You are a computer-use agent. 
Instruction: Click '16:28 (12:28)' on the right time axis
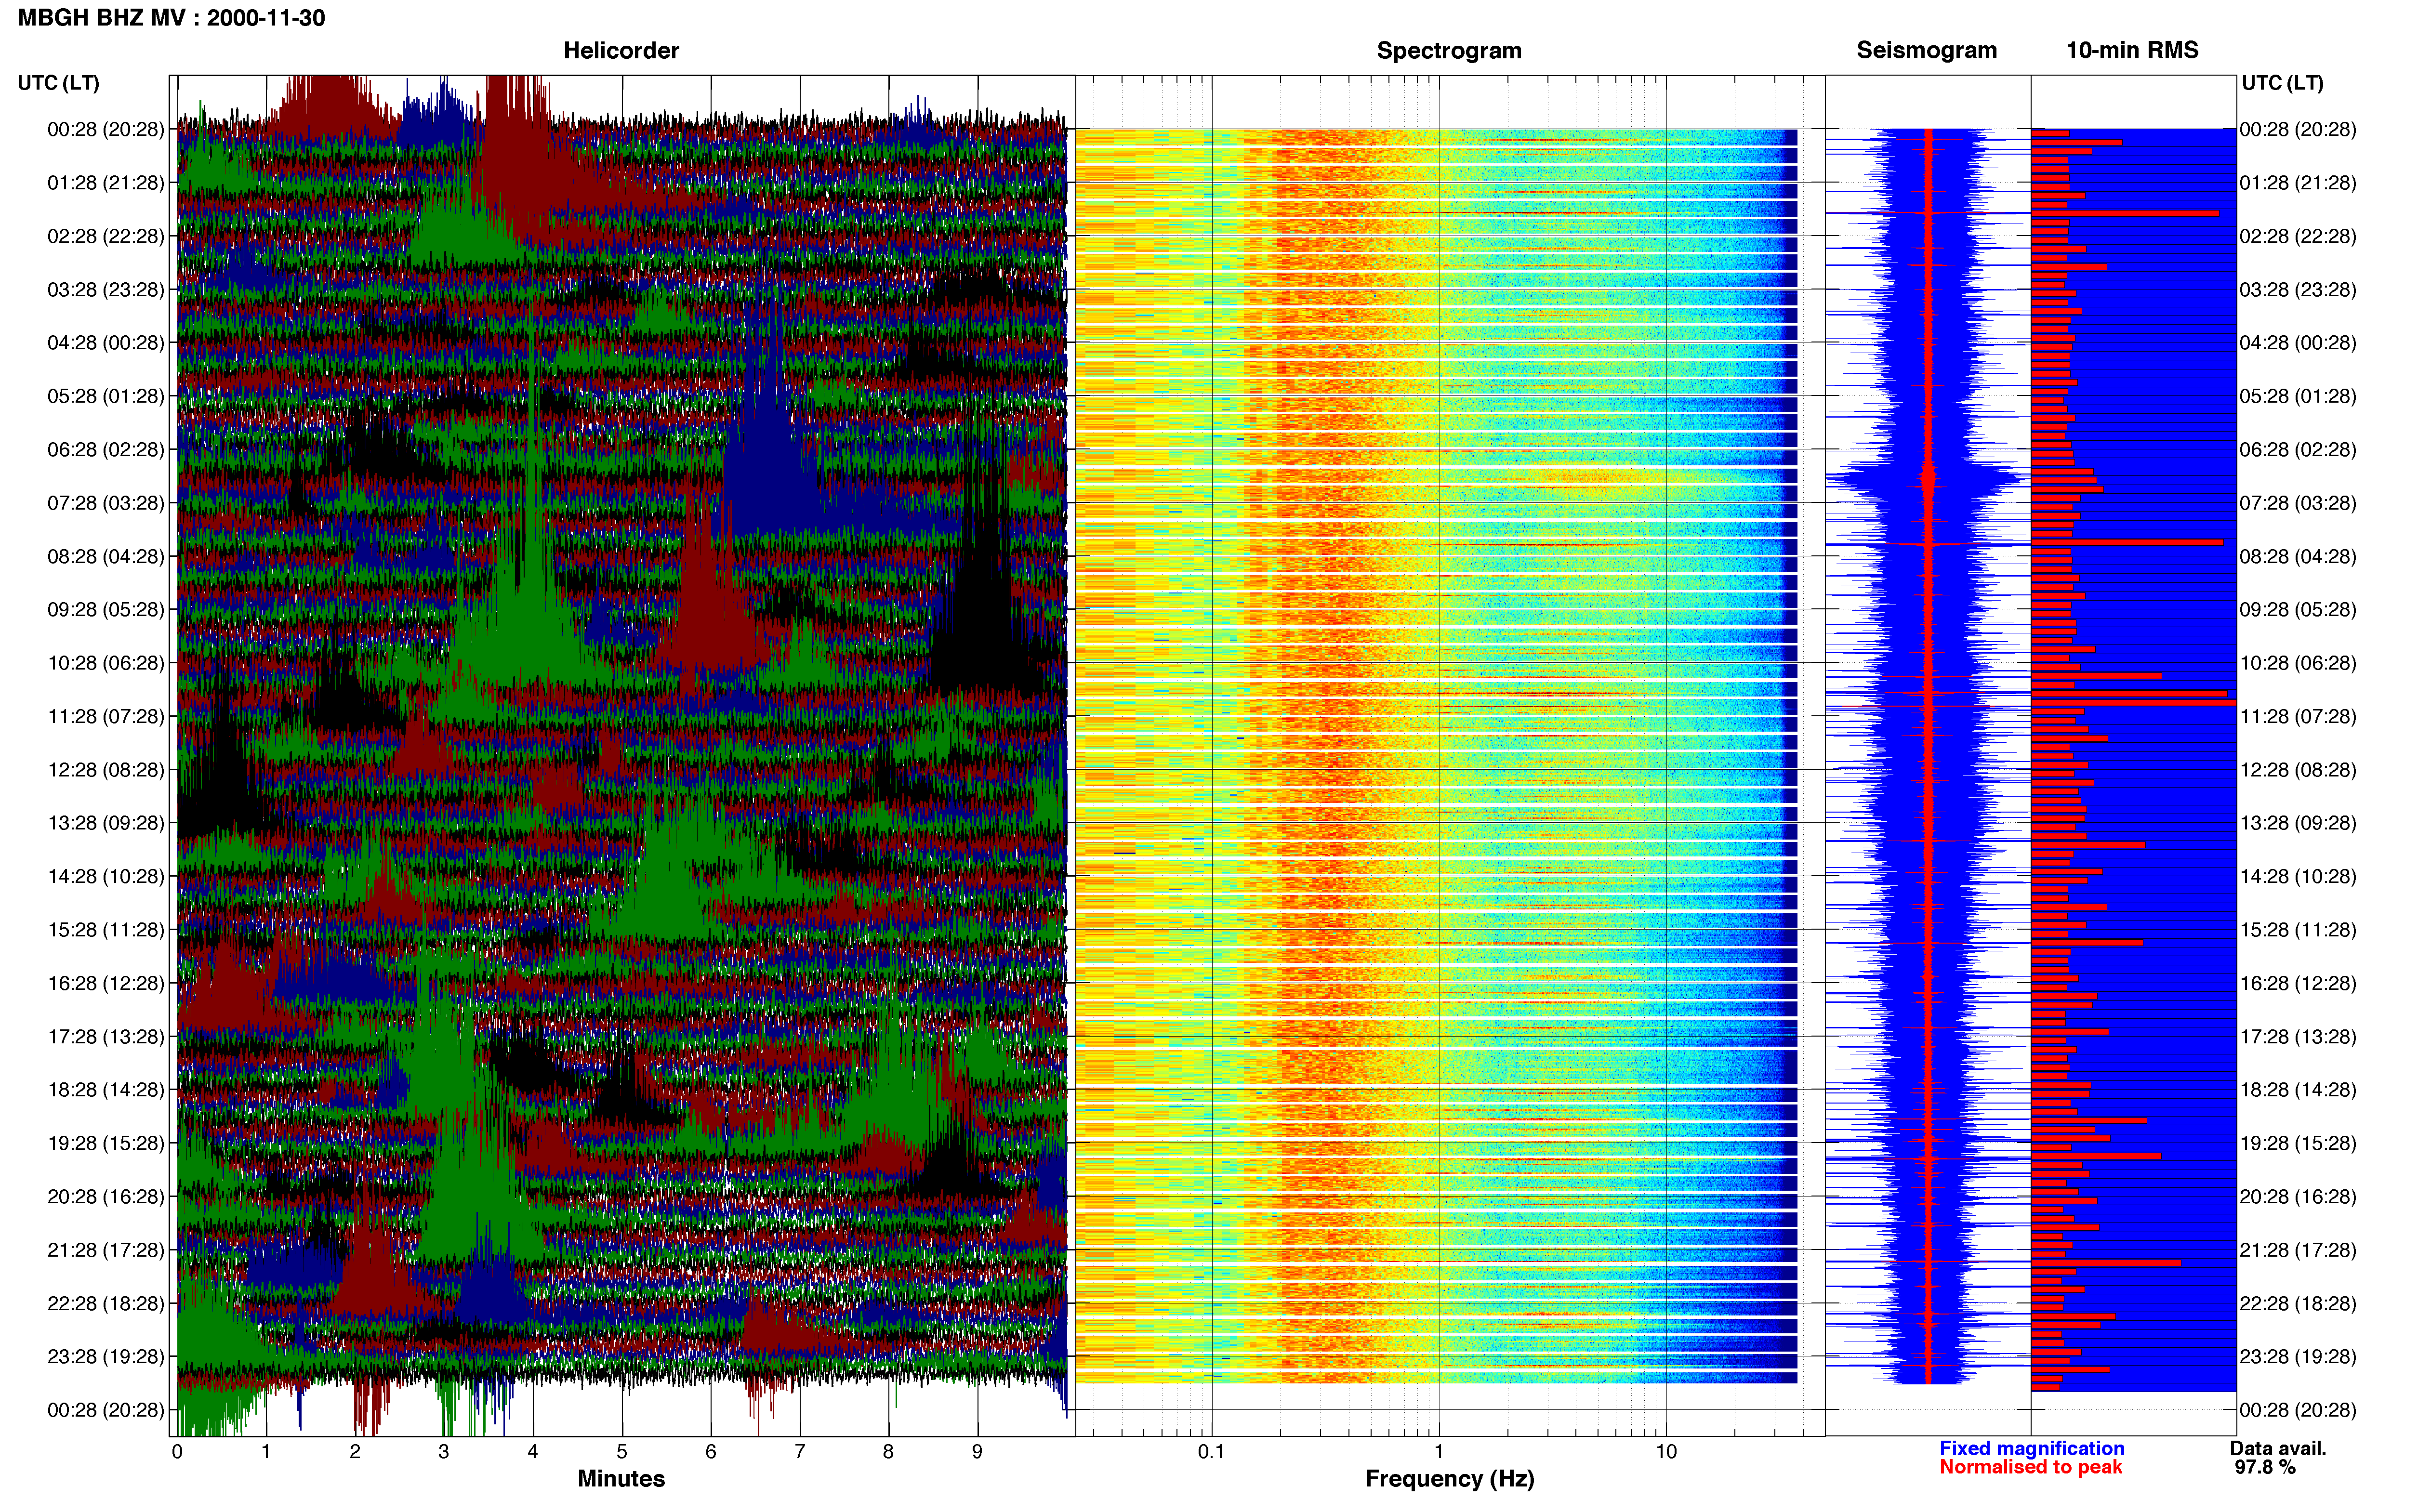point(2298,983)
